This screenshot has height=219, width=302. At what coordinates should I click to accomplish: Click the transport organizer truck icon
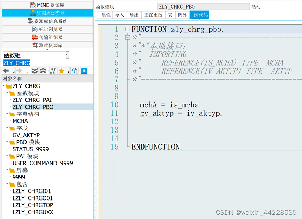35,37
